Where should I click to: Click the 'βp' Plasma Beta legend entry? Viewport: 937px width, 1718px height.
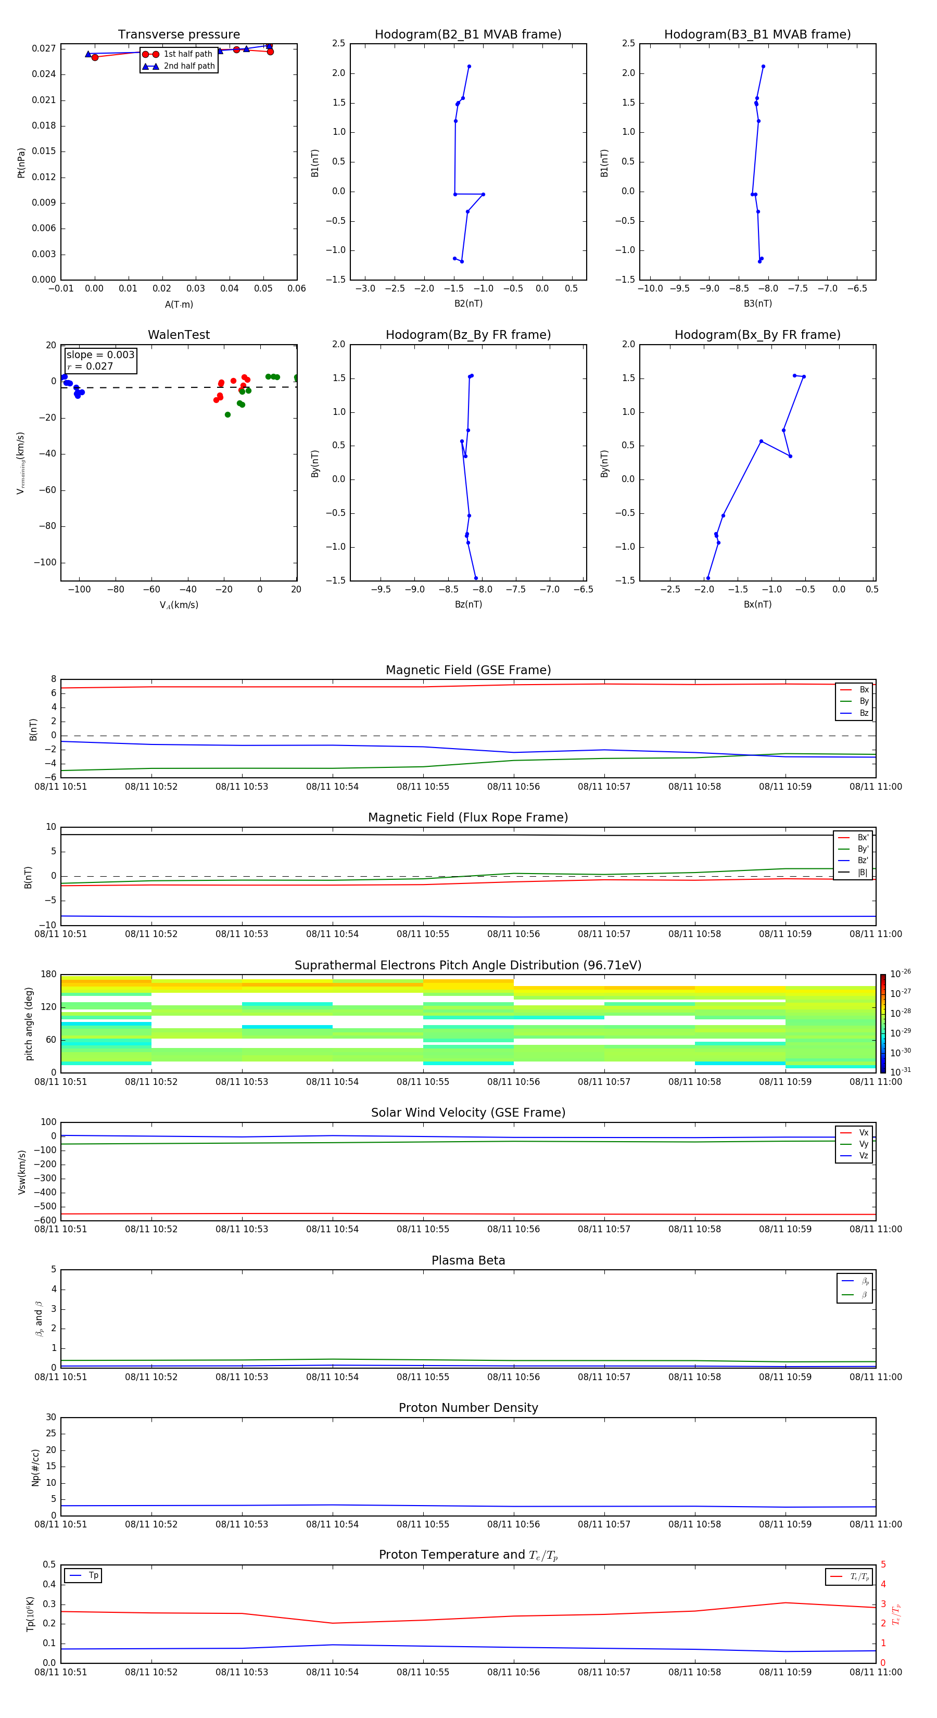pyautogui.click(x=855, y=1281)
